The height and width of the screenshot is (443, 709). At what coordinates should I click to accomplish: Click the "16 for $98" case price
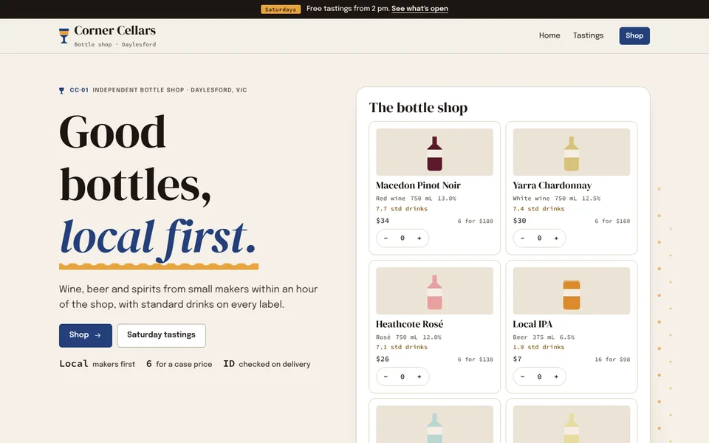coord(612,360)
